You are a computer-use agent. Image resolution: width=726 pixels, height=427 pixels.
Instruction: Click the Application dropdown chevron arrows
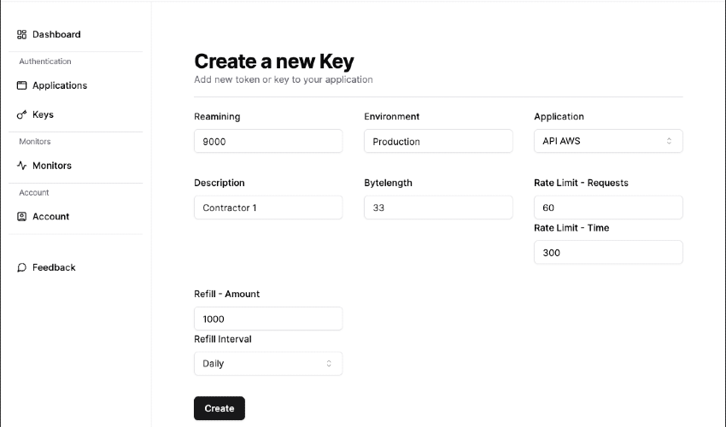(x=669, y=141)
